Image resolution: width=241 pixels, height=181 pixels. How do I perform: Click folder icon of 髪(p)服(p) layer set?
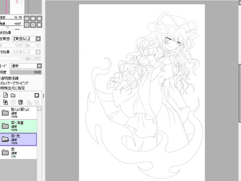pos(5,113)
